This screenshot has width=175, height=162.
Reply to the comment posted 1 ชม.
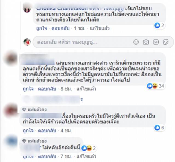[60, 28]
